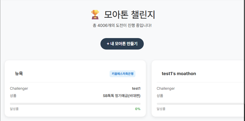Viewport: 245px width, 121px height.
Task: Click the 상품 label in 뉴욕 card
Action: 13,96
